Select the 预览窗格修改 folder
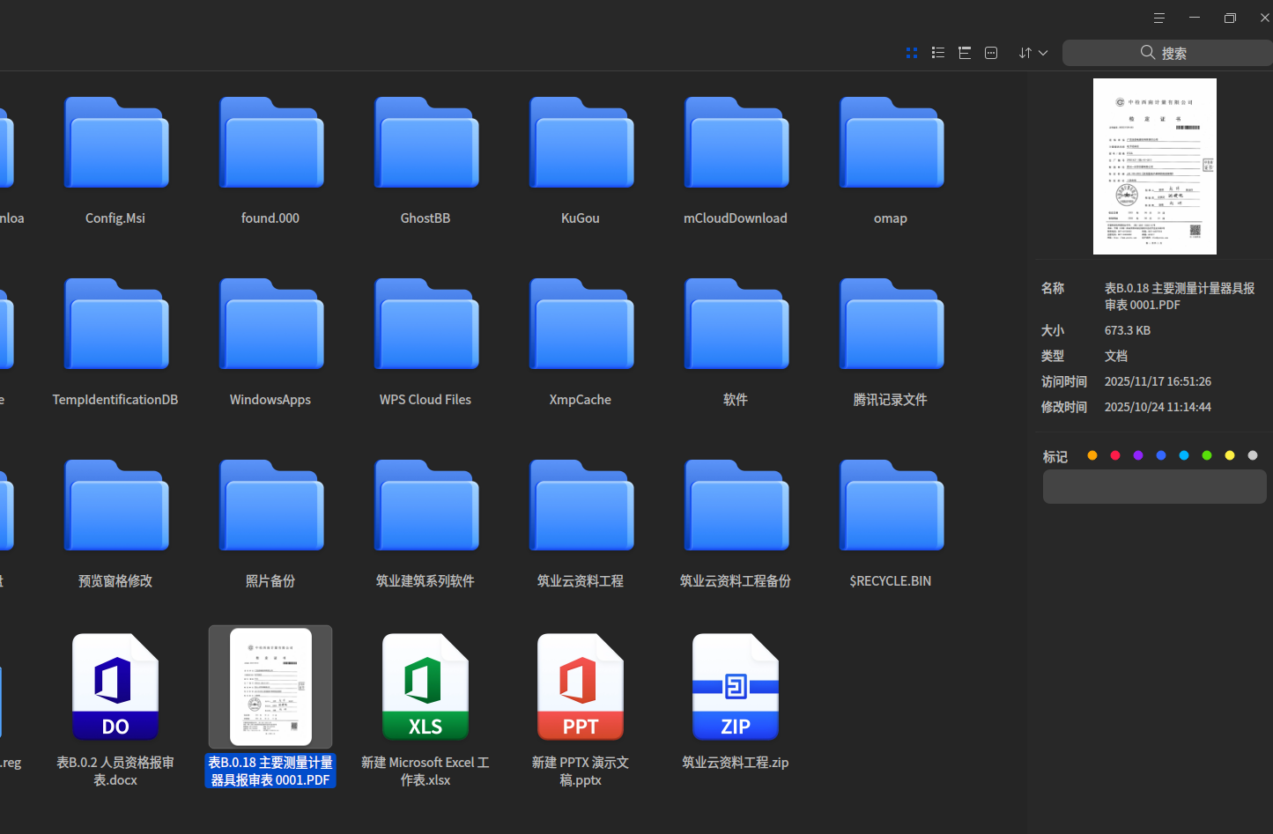Screen dimensions: 1273x834 (115, 506)
